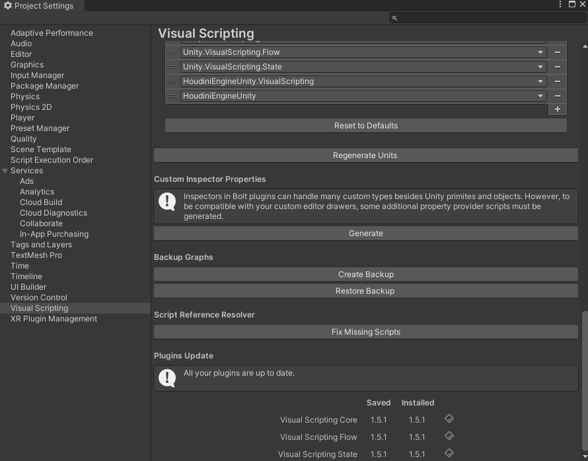Go to XR Plugin Management settings

point(54,319)
